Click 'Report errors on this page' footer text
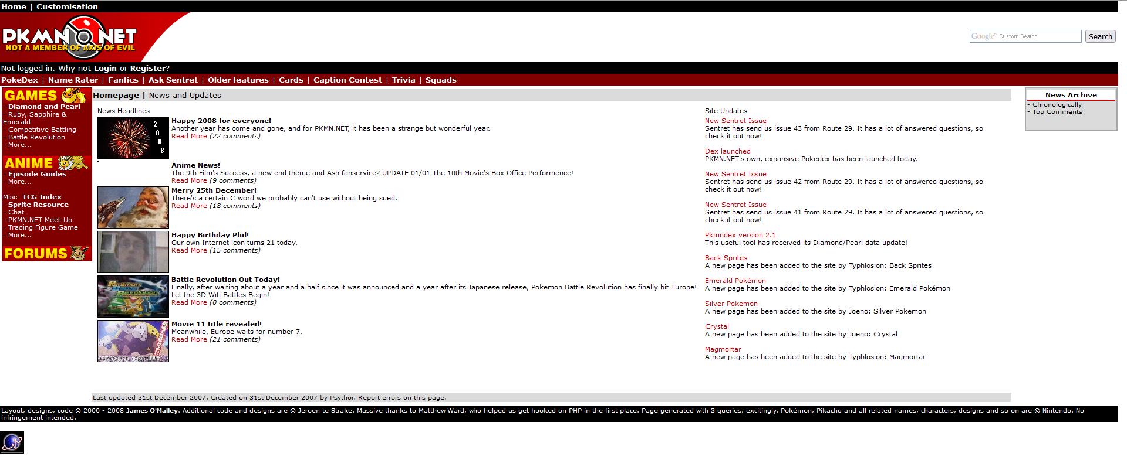Image resolution: width=1127 pixels, height=460 pixels. coord(402,397)
